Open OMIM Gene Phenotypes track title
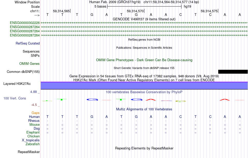The image size is (248, 158). tap(144, 60)
